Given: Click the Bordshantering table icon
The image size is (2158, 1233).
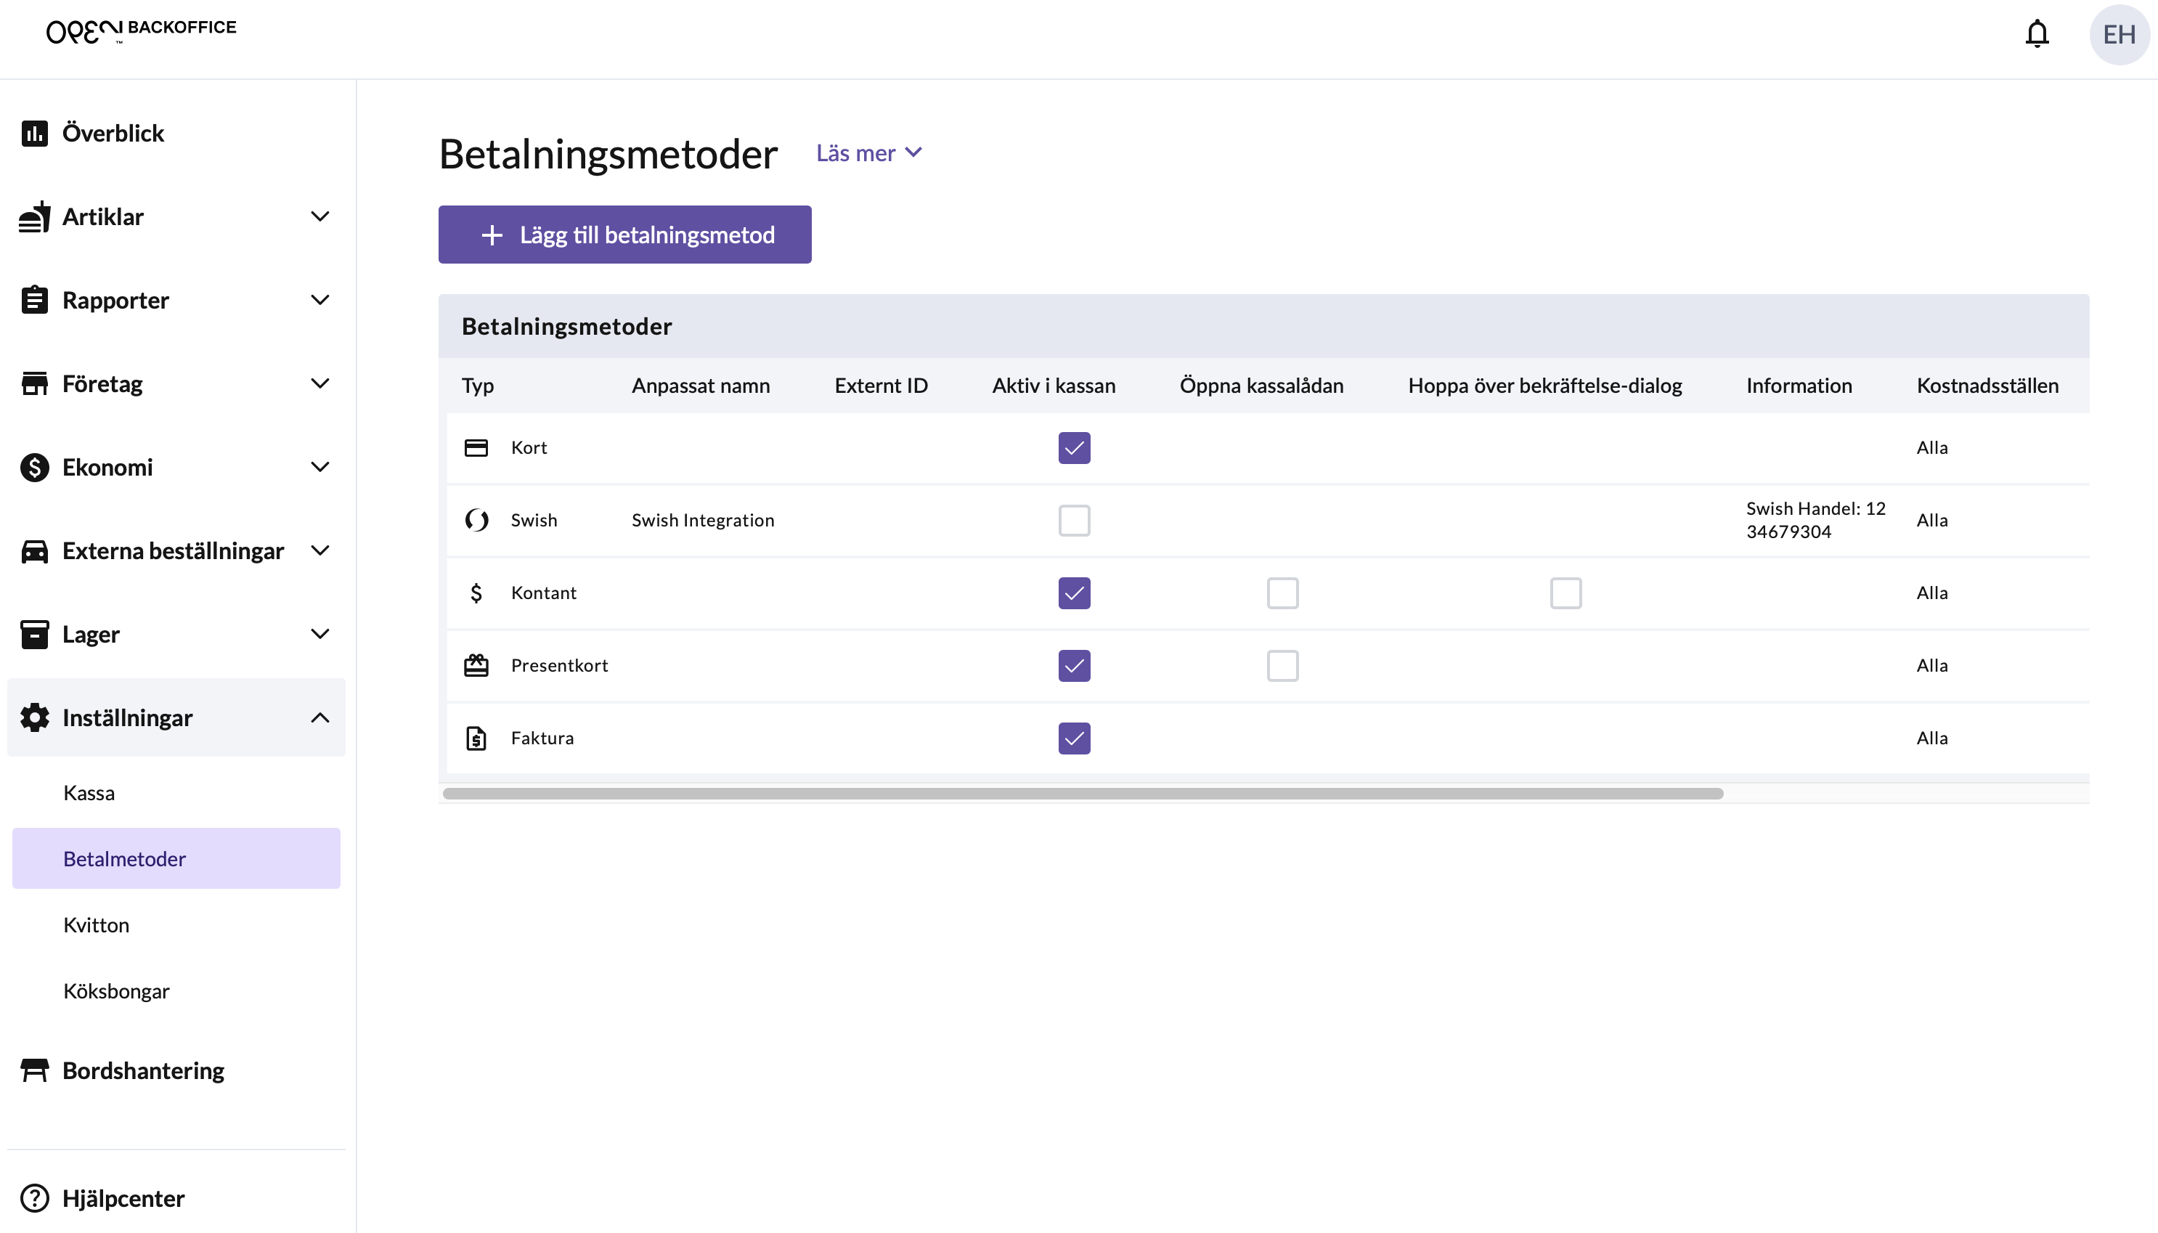Looking at the screenshot, I should point(34,1070).
